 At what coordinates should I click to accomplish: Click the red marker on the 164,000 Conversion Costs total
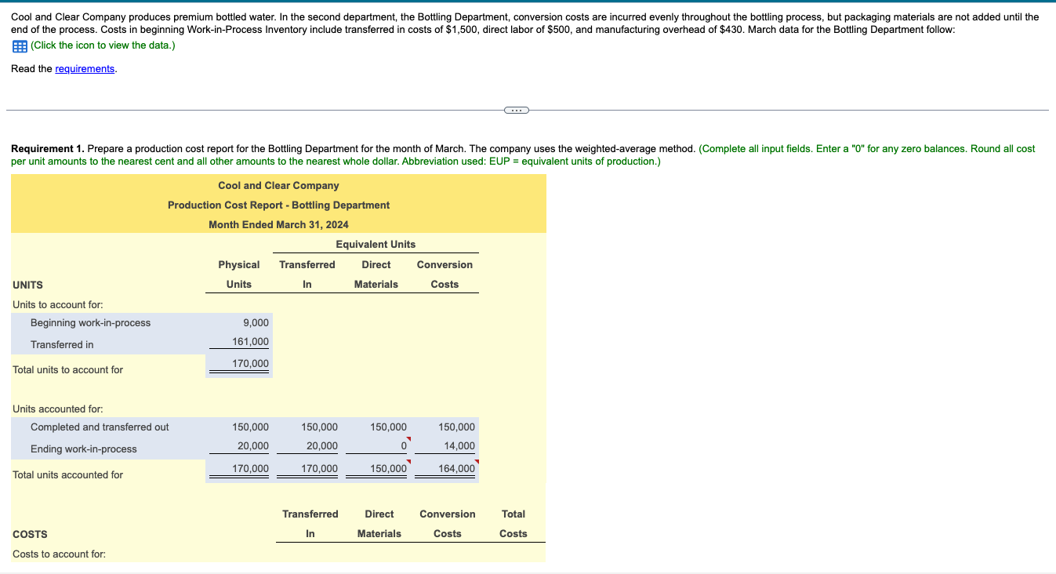click(477, 463)
